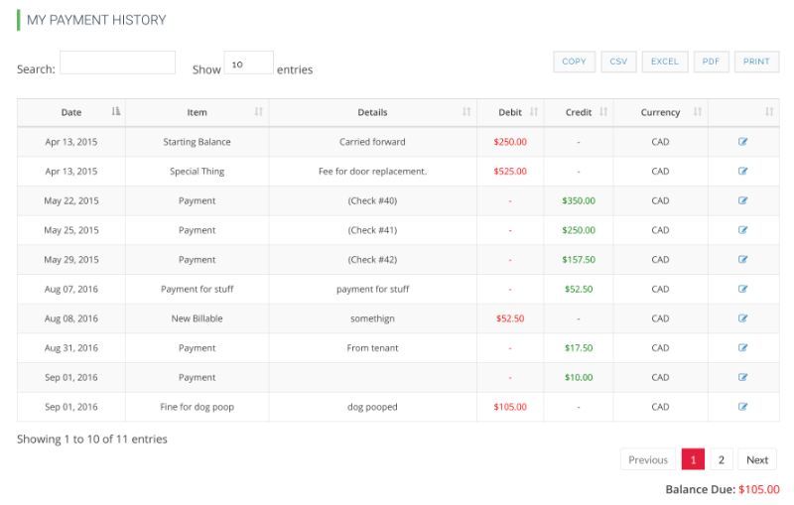Click the Next pagination button
Viewport: 794px width, 505px height.
[x=757, y=459]
